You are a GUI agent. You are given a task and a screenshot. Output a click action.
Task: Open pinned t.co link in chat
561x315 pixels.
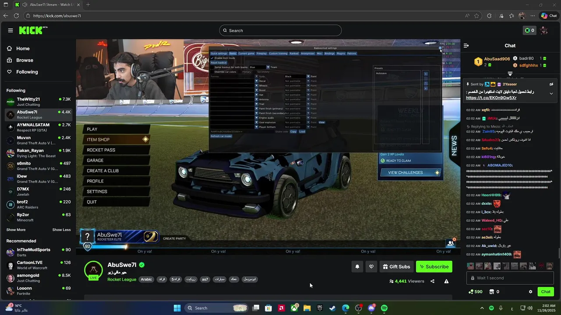491,98
